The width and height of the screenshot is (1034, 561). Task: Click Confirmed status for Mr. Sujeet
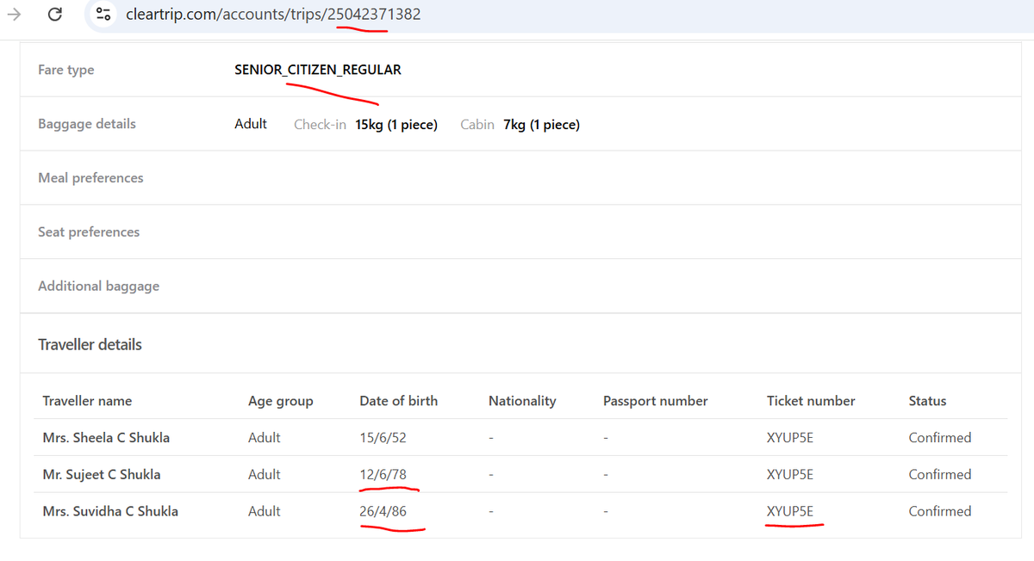(x=940, y=475)
